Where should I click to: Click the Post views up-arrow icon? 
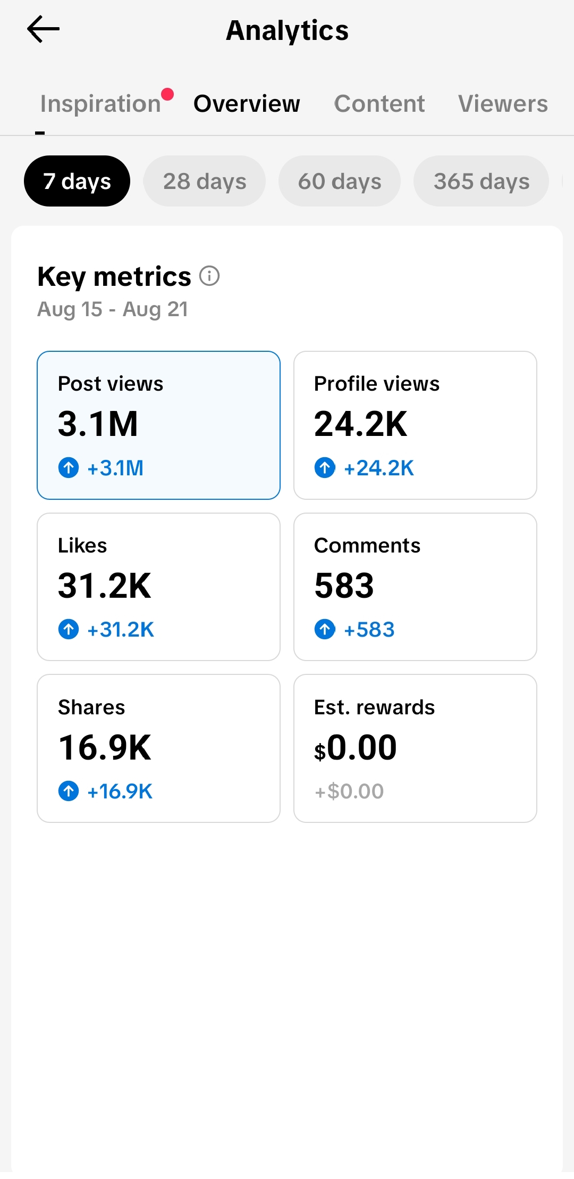(x=69, y=468)
